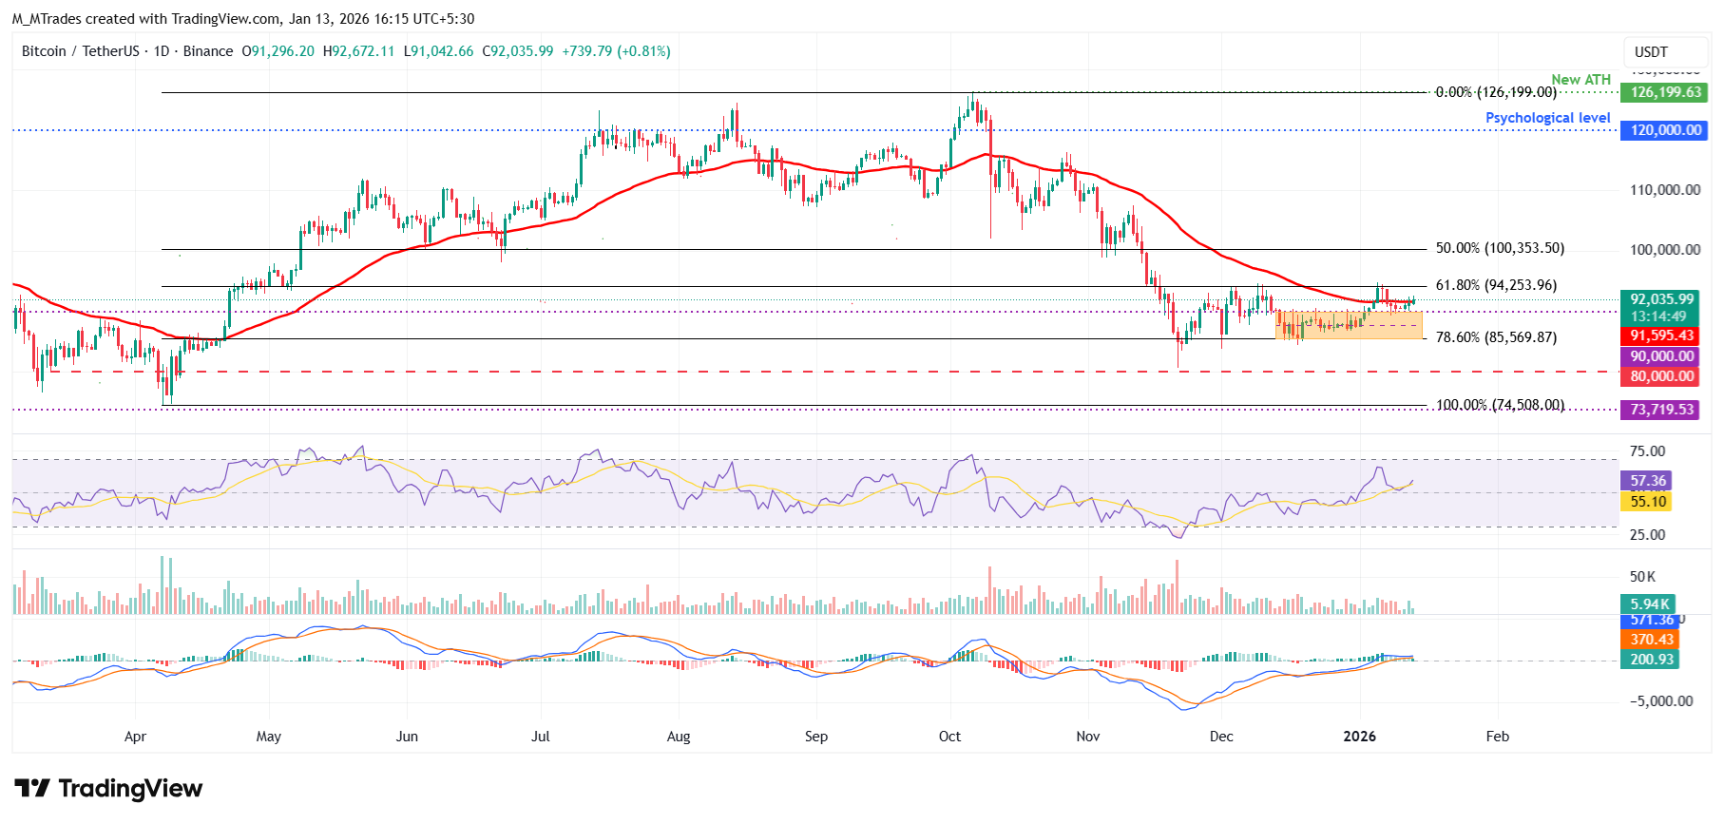Viewport: 1724px width, 824px height.
Task: Click the volume label 5.94K
Action: pos(1649,604)
